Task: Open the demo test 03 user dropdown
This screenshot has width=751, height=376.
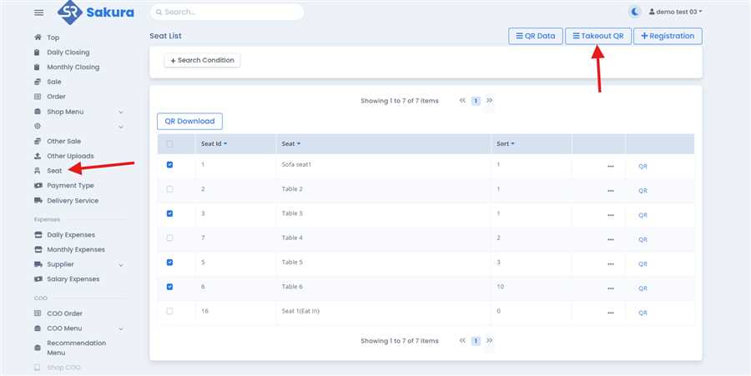Action: (675, 12)
